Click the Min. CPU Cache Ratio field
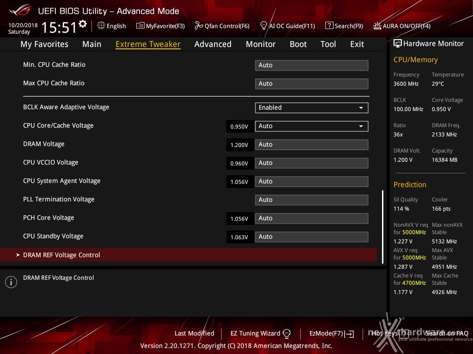This screenshot has height=354, width=473. [x=312, y=65]
